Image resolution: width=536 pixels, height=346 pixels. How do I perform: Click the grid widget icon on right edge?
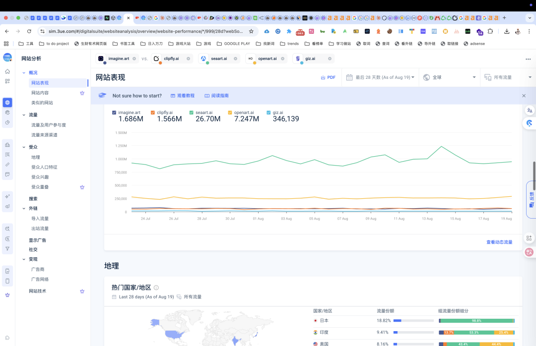529,238
